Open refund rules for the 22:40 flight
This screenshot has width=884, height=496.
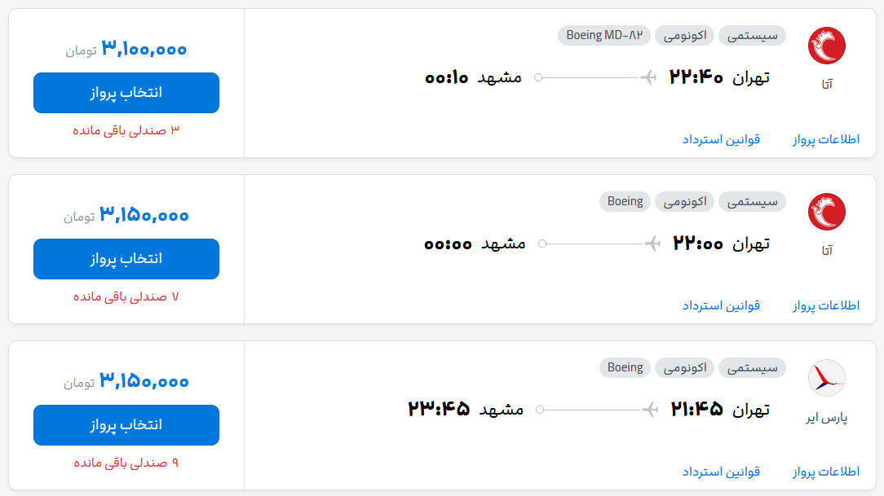pyautogui.click(x=721, y=139)
